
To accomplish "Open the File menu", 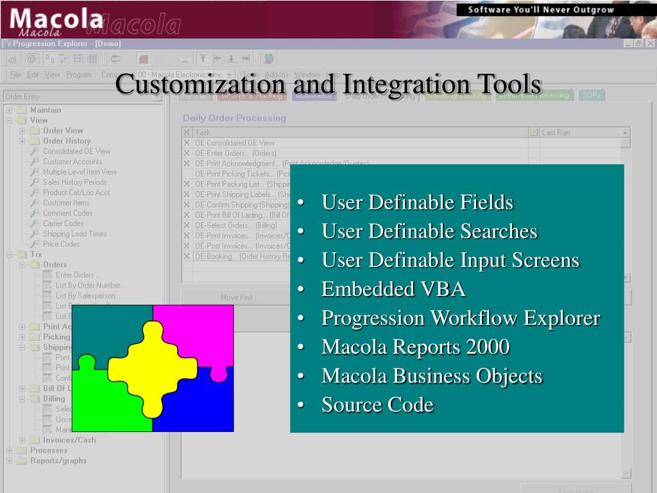I will coord(15,74).
